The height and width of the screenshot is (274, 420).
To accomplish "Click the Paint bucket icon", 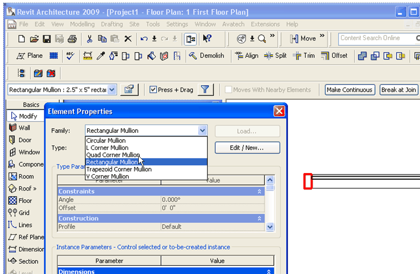I will (x=151, y=56).
